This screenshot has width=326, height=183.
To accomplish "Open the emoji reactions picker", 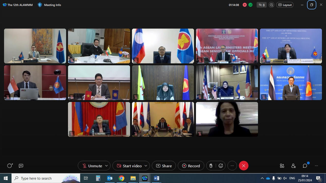I will [x=221, y=166].
